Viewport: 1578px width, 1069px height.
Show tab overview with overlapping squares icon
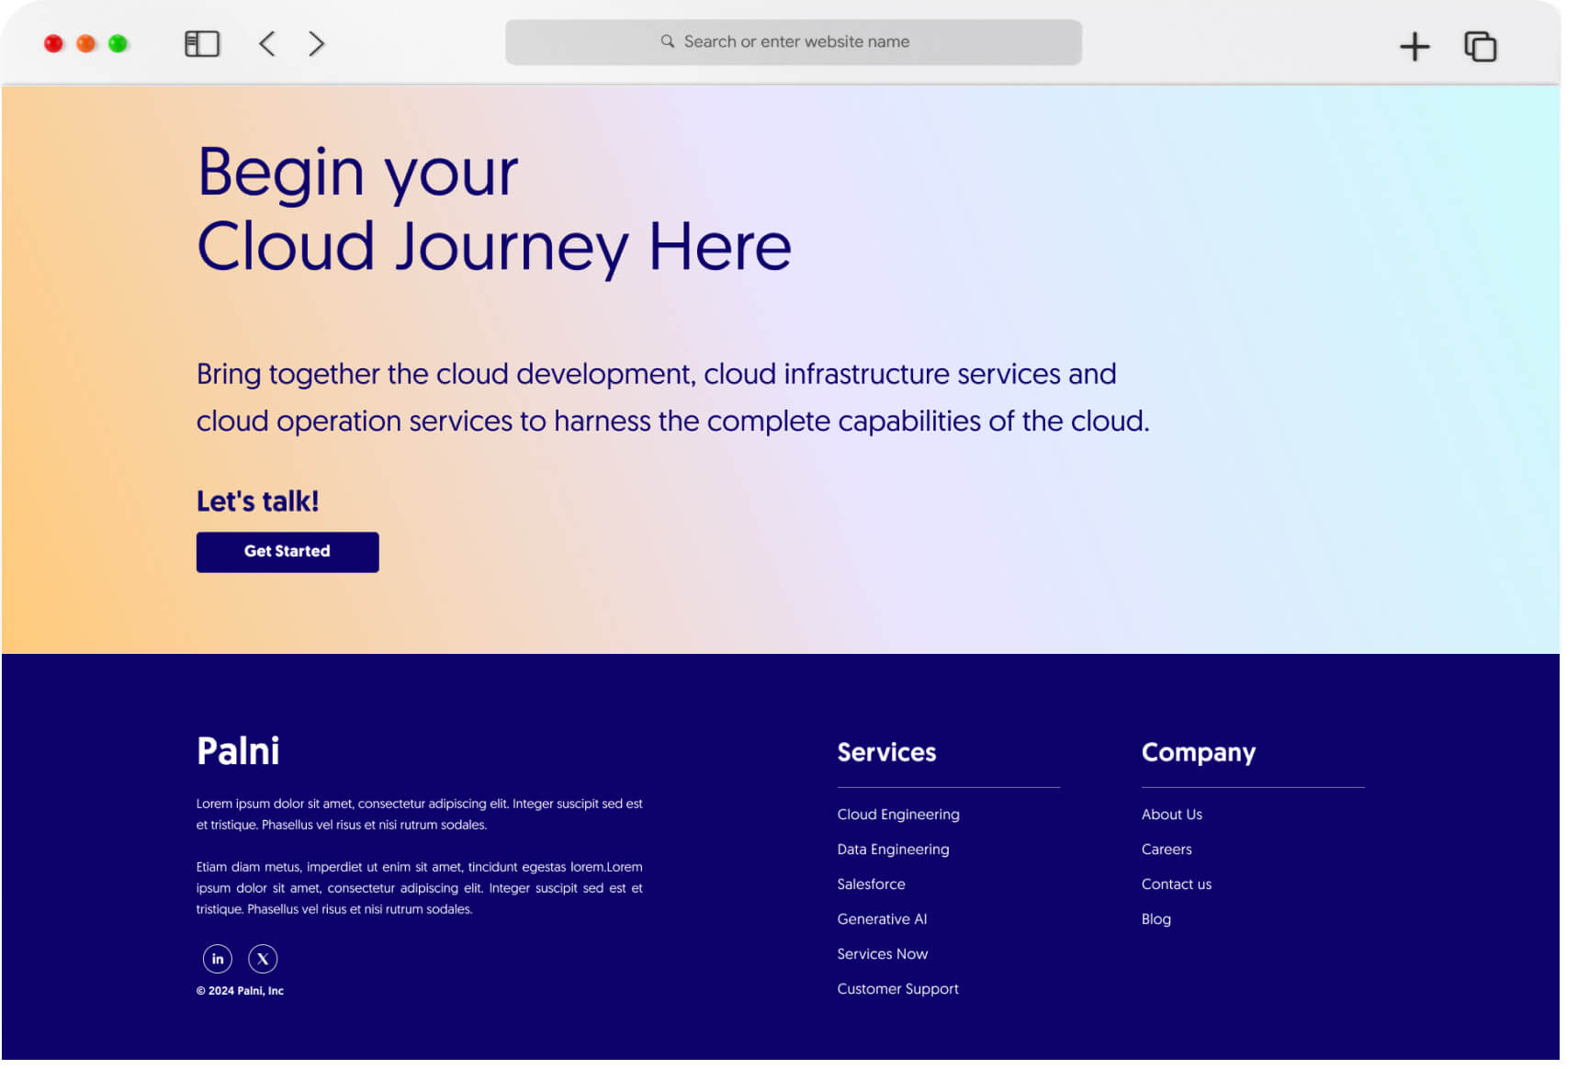tap(1479, 46)
